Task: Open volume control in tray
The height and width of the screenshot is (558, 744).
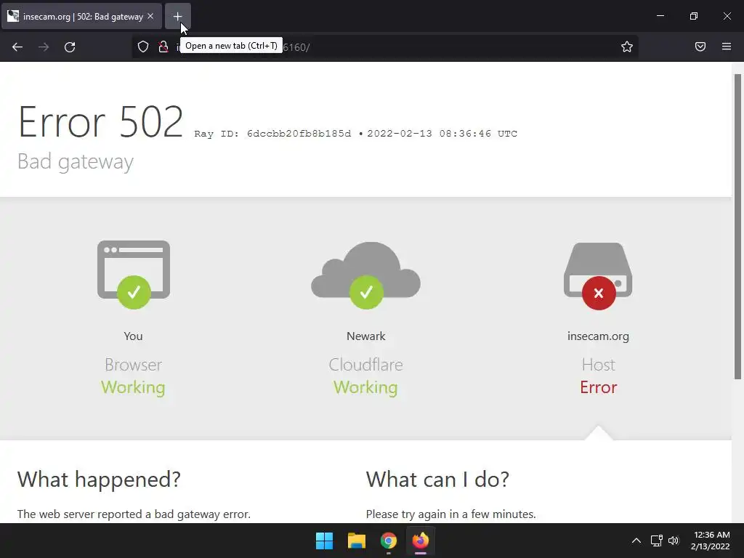Action: pyautogui.click(x=674, y=541)
